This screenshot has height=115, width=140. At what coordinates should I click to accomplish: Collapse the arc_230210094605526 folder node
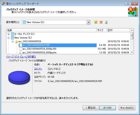[12, 41]
